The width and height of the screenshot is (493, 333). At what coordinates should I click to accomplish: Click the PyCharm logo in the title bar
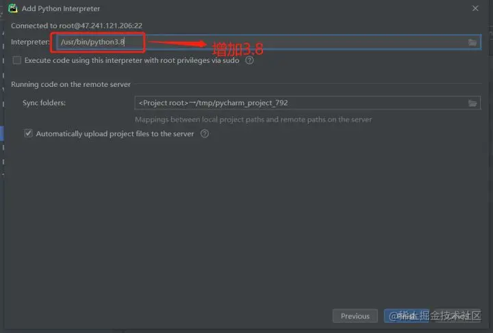(x=13, y=8)
